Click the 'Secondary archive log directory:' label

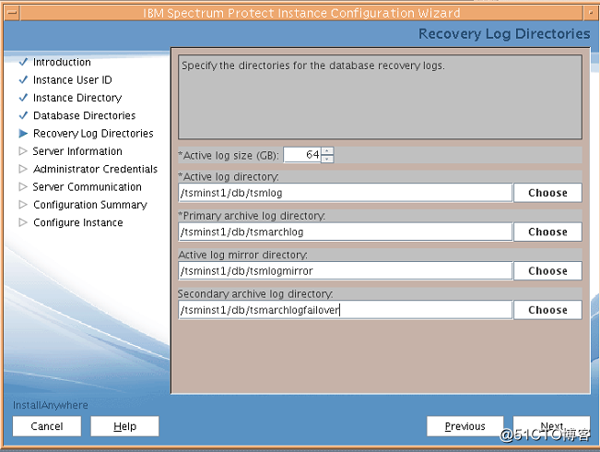click(x=255, y=293)
